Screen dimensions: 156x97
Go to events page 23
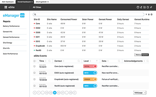point(47,93)
